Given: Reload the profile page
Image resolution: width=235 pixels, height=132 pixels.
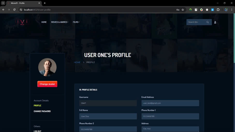Looking at the screenshot, I should (14, 10).
